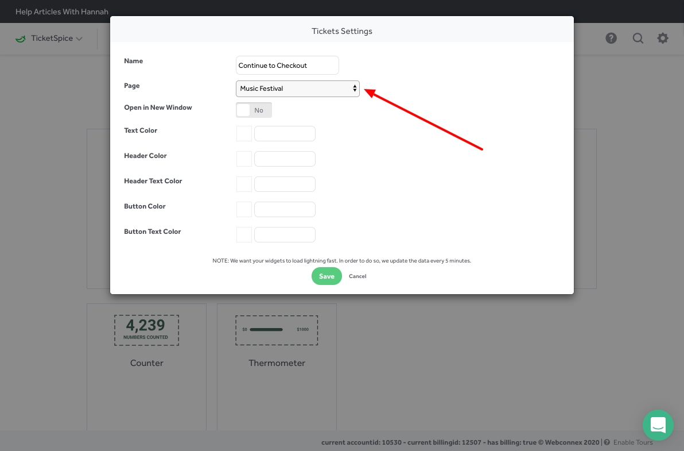684x451 pixels.
Task: Save the Tickets Settings
Action: 327,276
